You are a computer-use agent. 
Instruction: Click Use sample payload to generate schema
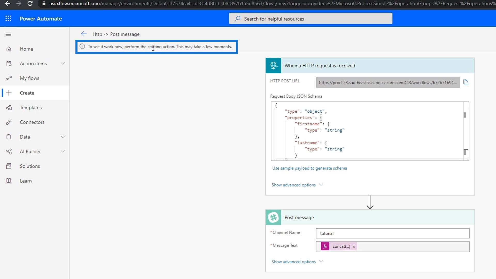point(309,168)
